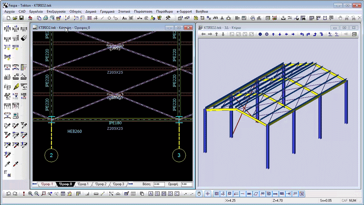
Task: Select the yellow pencil tool in left palette
Action: [x=16, y=87]
